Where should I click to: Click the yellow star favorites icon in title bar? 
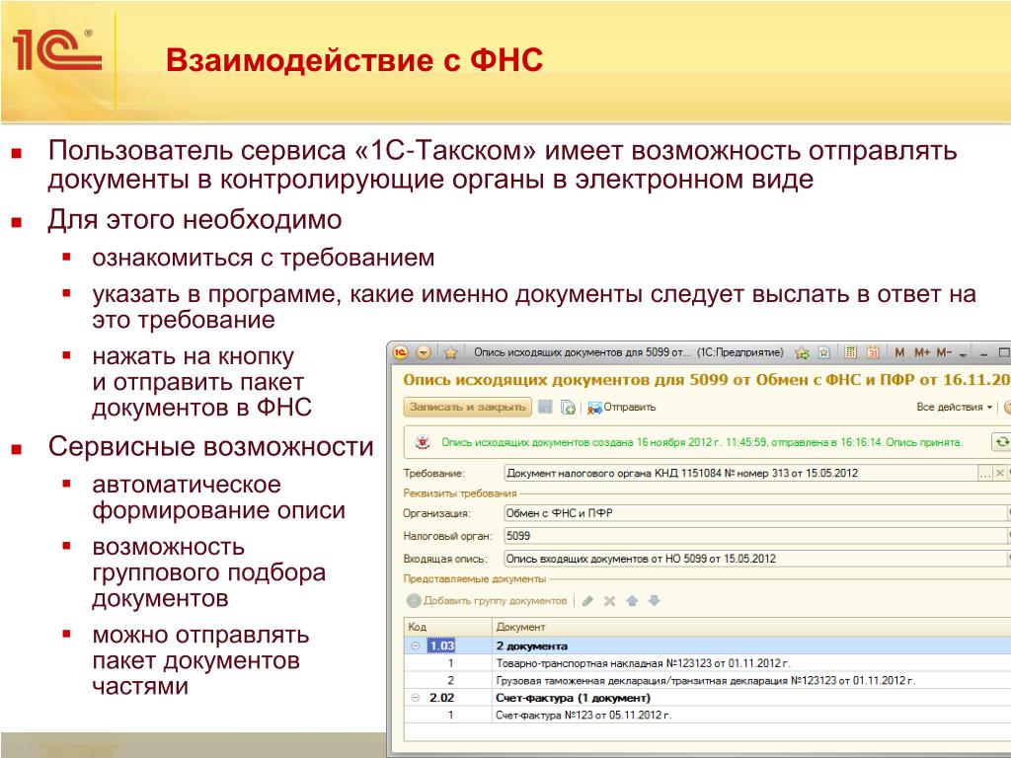[x=450, y=352]
